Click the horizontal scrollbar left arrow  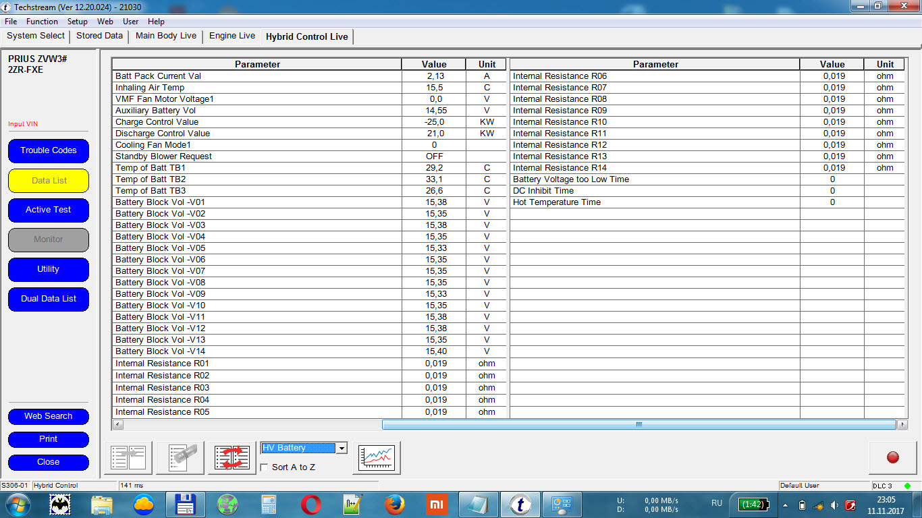(117, 425)
